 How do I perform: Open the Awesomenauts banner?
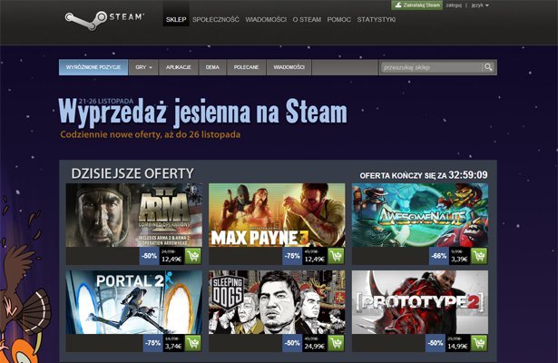coord(420,215)
